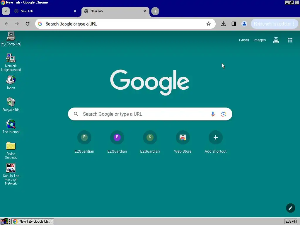Click the magnifier icon in search box

point(76,114)
